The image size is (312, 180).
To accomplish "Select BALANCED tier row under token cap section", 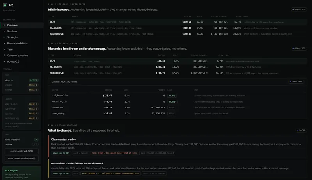I will [x=178, y=67].
